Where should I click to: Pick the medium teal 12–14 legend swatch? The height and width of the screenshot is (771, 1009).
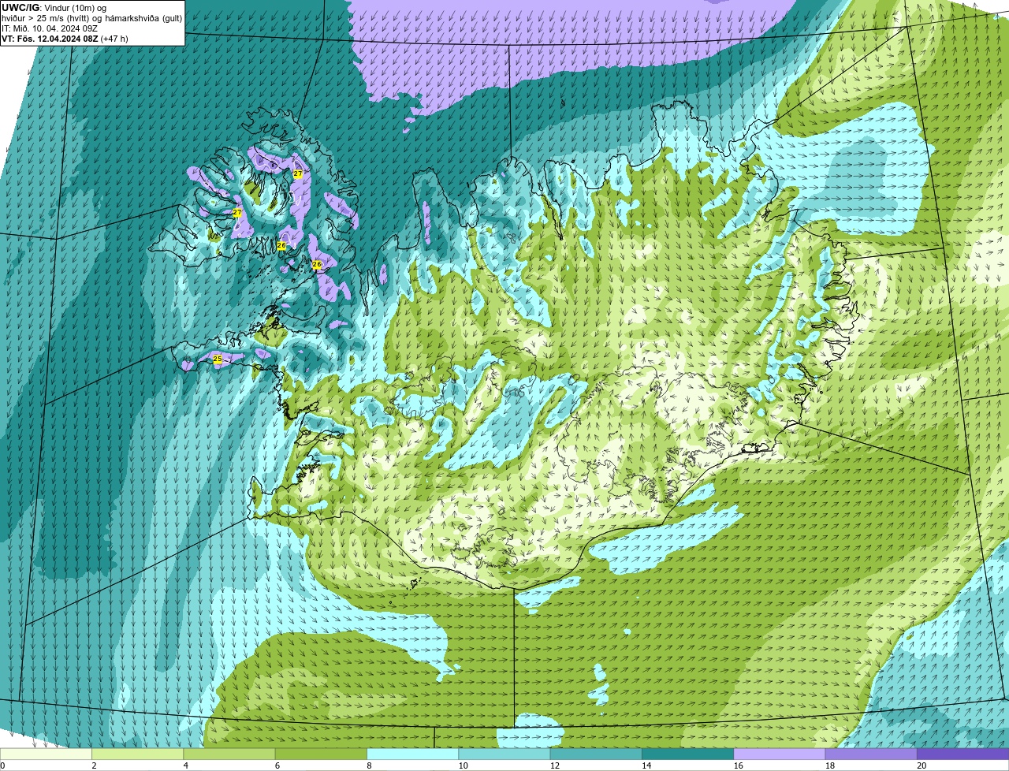[x=596, y=754]
